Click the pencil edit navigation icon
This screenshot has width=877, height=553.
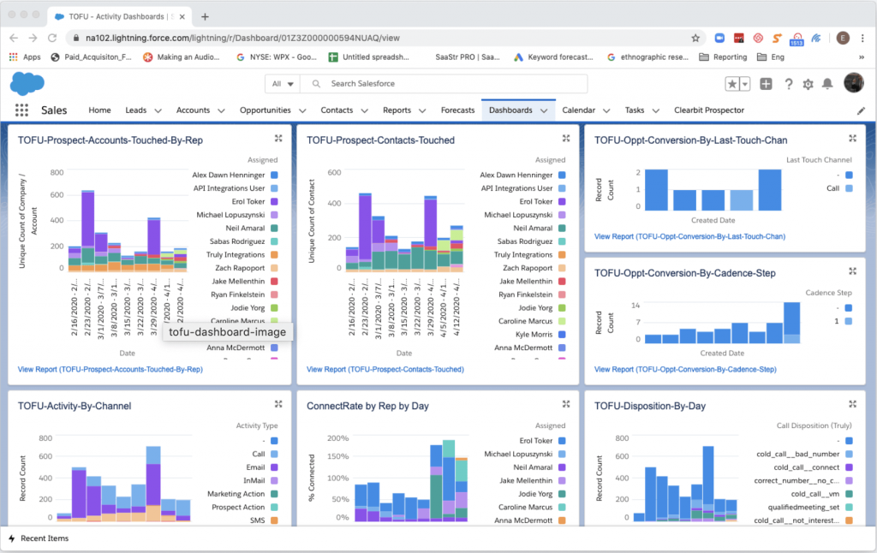pyautogui.click(x=861, y=110)
